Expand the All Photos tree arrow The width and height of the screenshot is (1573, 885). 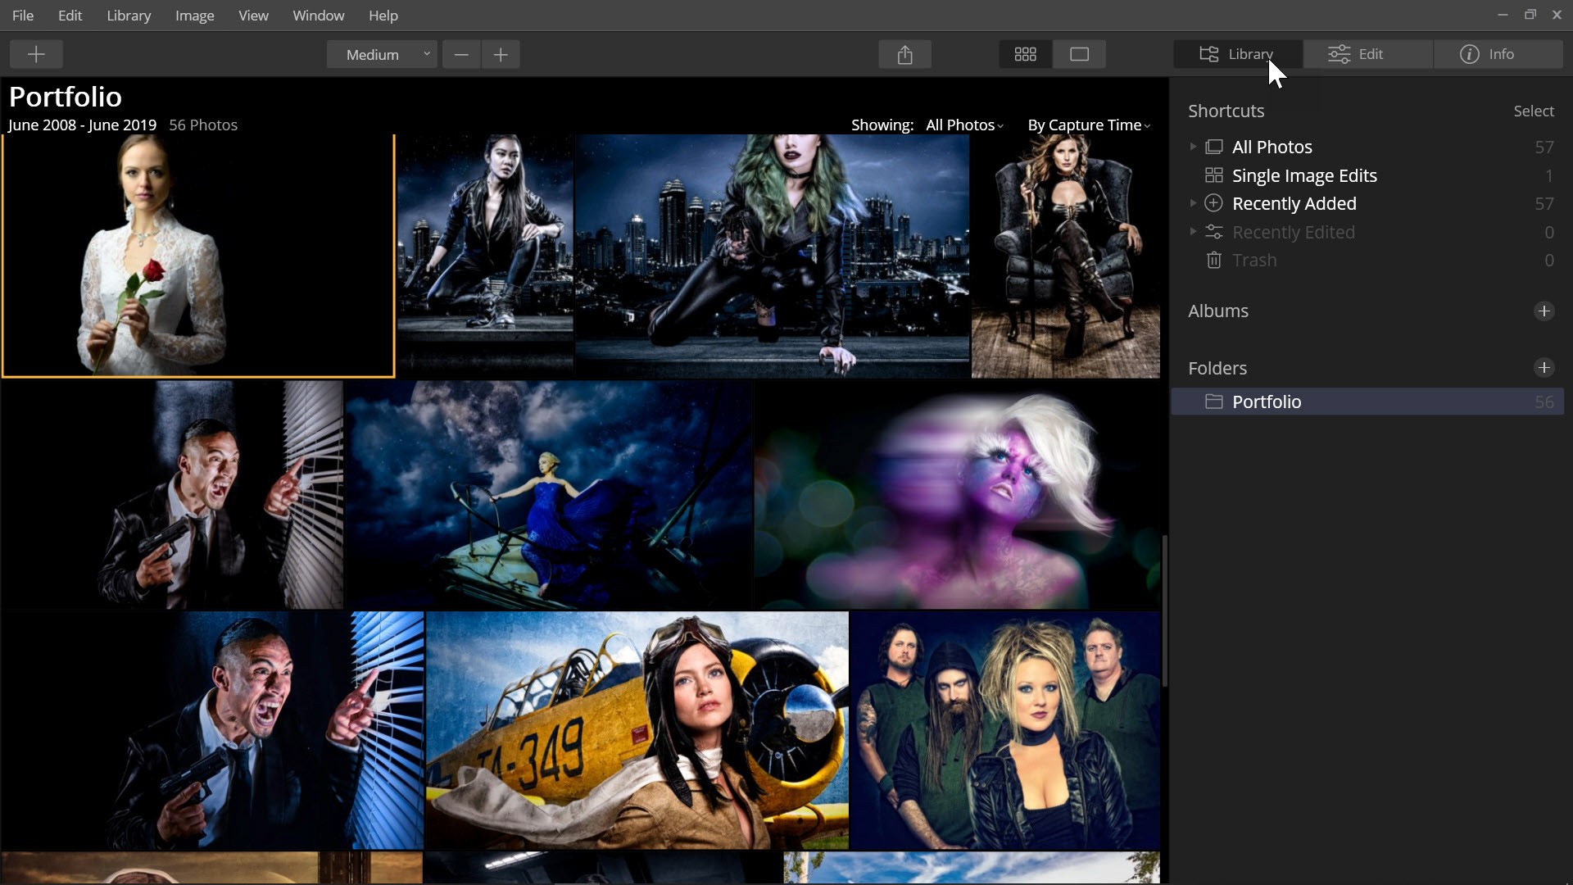1193,147
